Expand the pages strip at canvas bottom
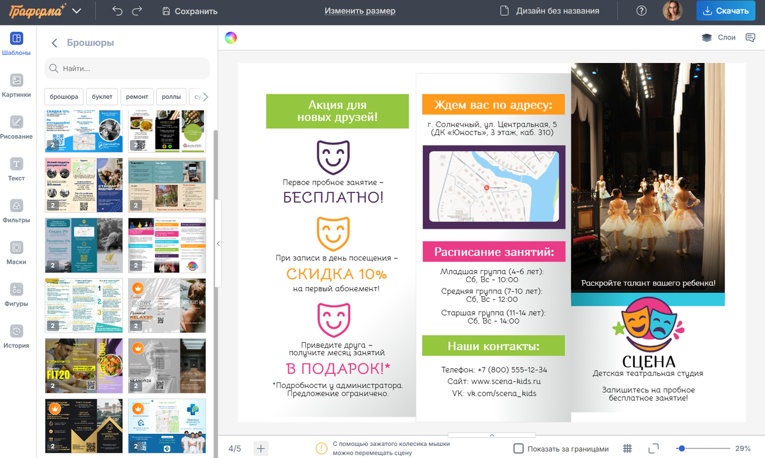This screenshot has height=458, width=765. [492, 435]
